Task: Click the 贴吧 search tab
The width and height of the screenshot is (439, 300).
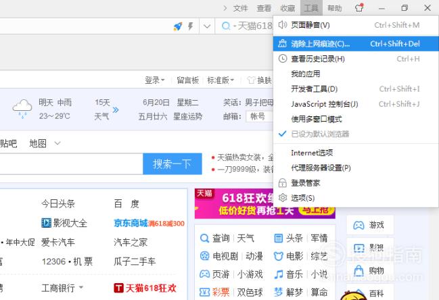Action: 8,143
